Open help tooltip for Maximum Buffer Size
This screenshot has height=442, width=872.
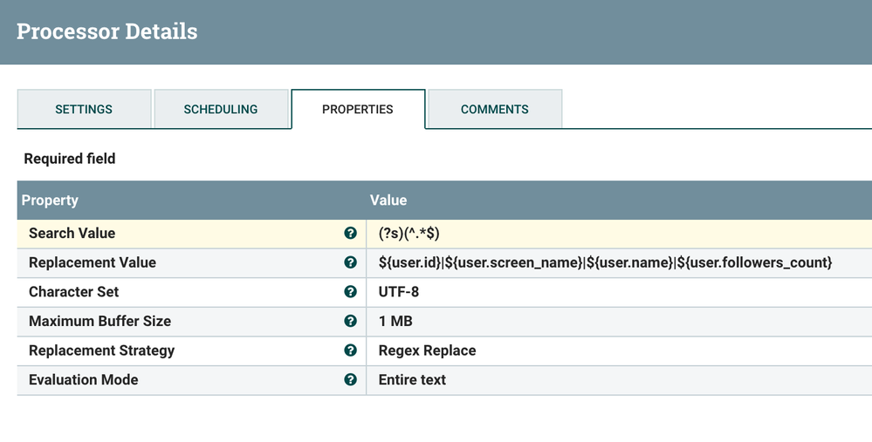point(350,321)
